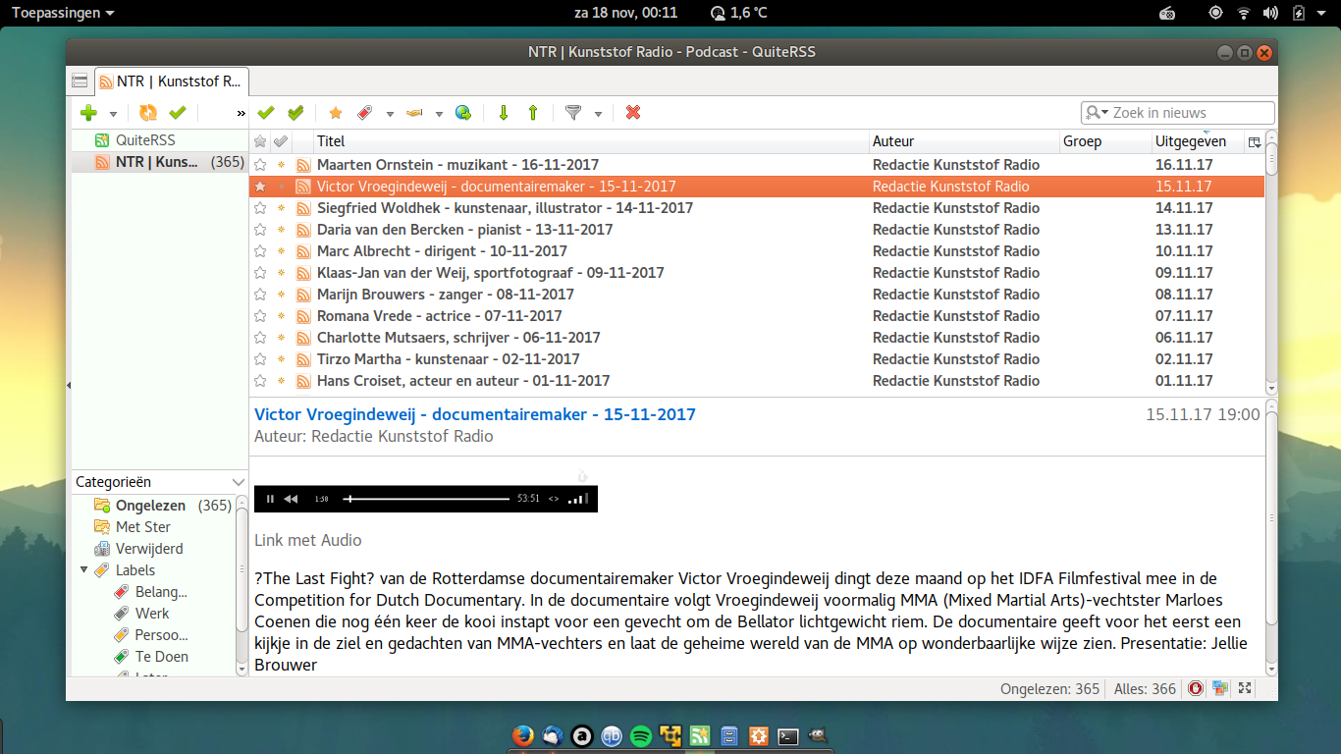Open the blue article title link
Screen dimensions: 1341x754
click(x=475, y=414)
